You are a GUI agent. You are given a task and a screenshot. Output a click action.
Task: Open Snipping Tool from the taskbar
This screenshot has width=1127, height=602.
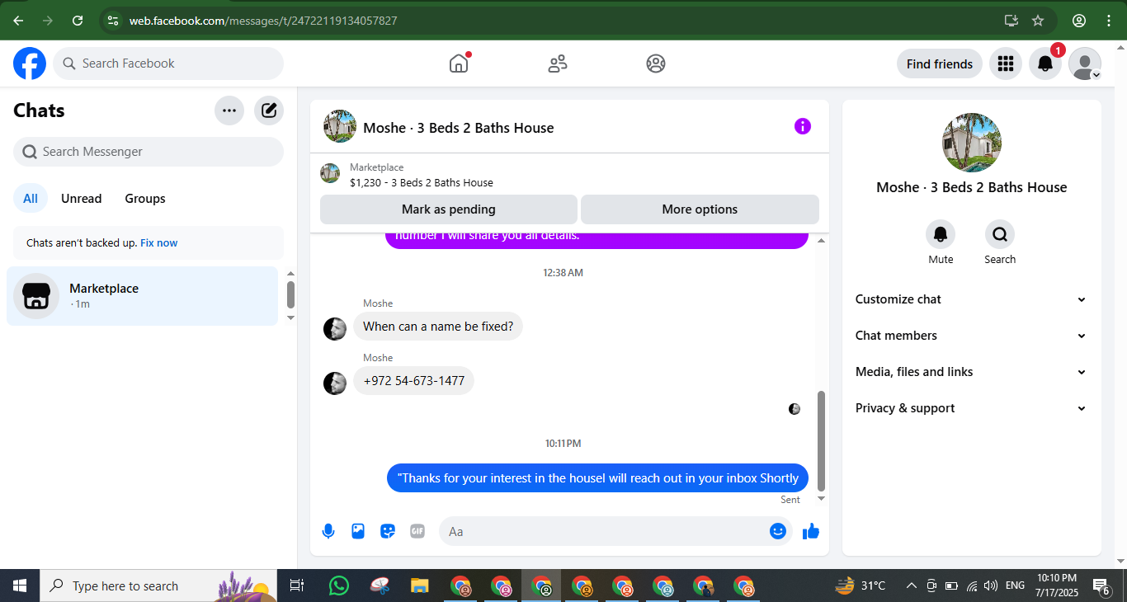380,586
